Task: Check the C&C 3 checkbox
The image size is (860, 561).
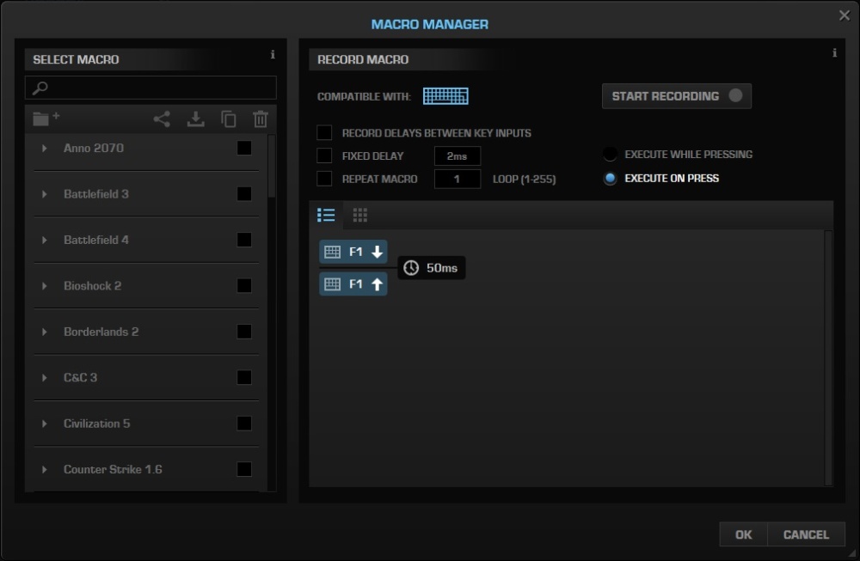Action: [x=244, y=377]
